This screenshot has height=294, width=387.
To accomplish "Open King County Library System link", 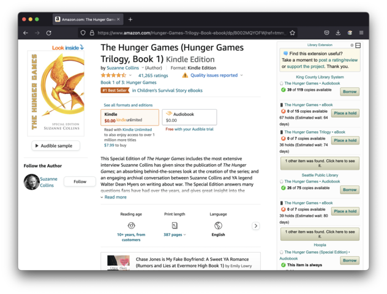I will (320, 77).
